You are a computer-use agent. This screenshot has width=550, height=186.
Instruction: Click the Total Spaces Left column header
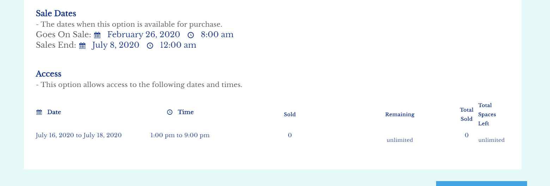coord(487,114)
